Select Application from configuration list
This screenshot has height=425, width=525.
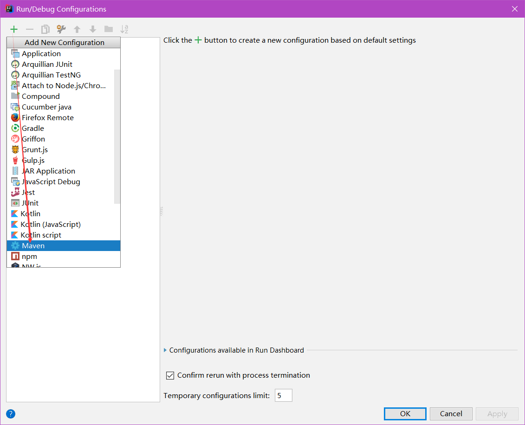click(x=63, y=53)
